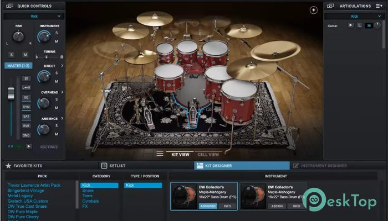This screenshot has width=388, height=221.
Task: Click the plus icon above the drum kit
Action: [314, 10]
